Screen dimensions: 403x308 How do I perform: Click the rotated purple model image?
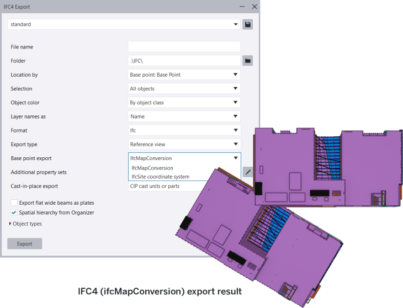pyautogui.click(x=258, y=236)
